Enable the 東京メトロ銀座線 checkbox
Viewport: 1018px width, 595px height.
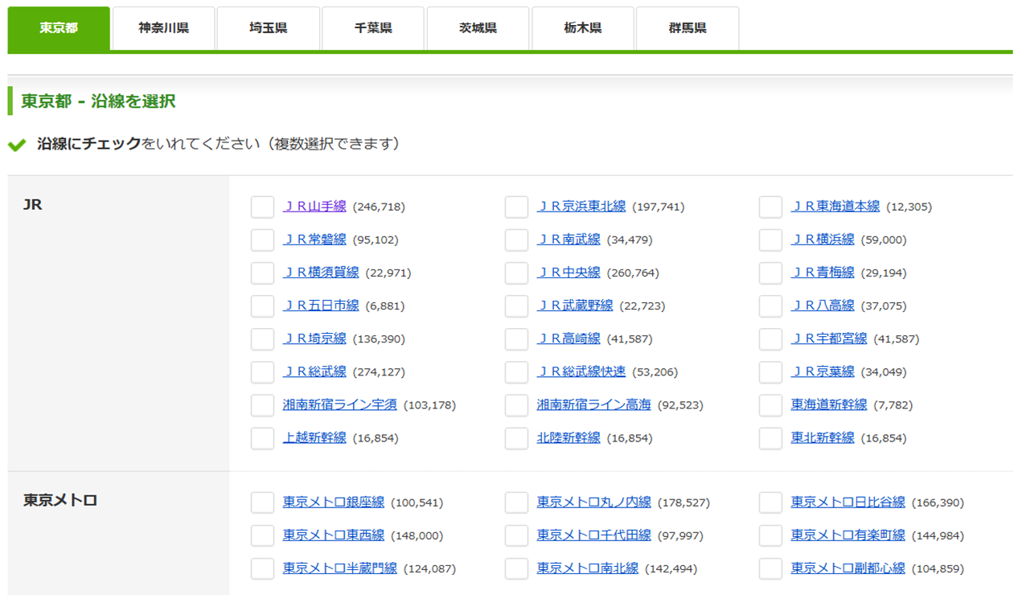point(262,503)
